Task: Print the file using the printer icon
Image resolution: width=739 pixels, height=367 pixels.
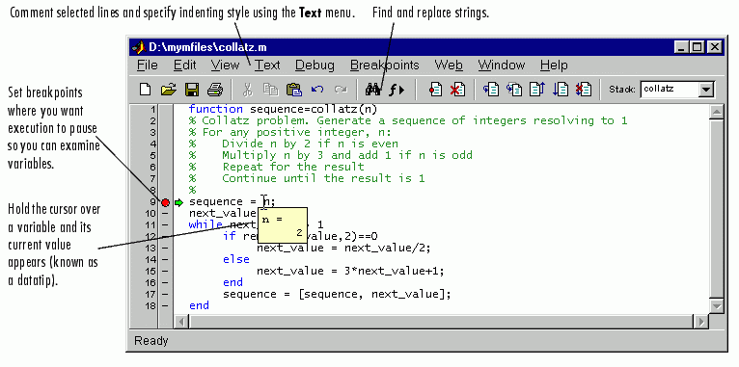Action: (215, 89)
